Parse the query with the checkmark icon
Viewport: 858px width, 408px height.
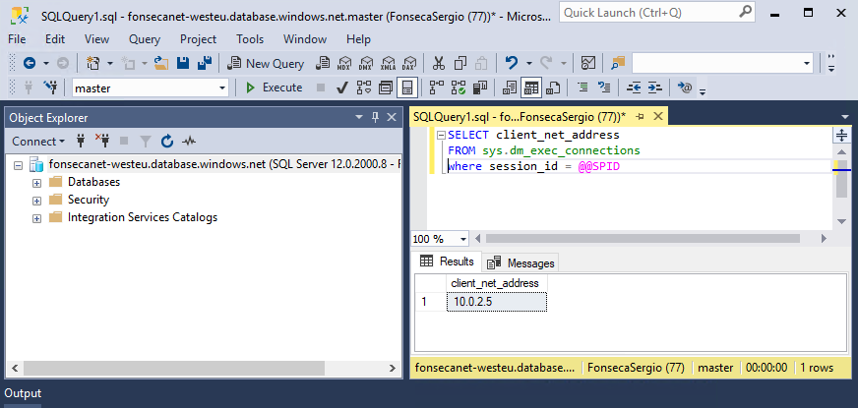pos(342,87)
